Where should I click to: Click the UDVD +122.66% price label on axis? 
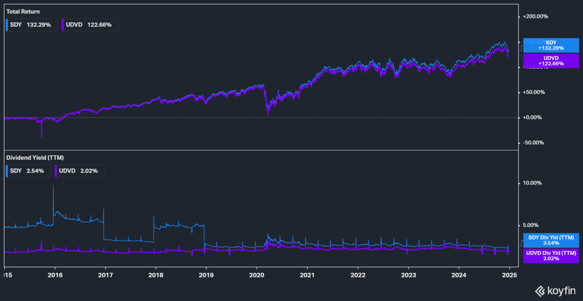tap(550, 60)
